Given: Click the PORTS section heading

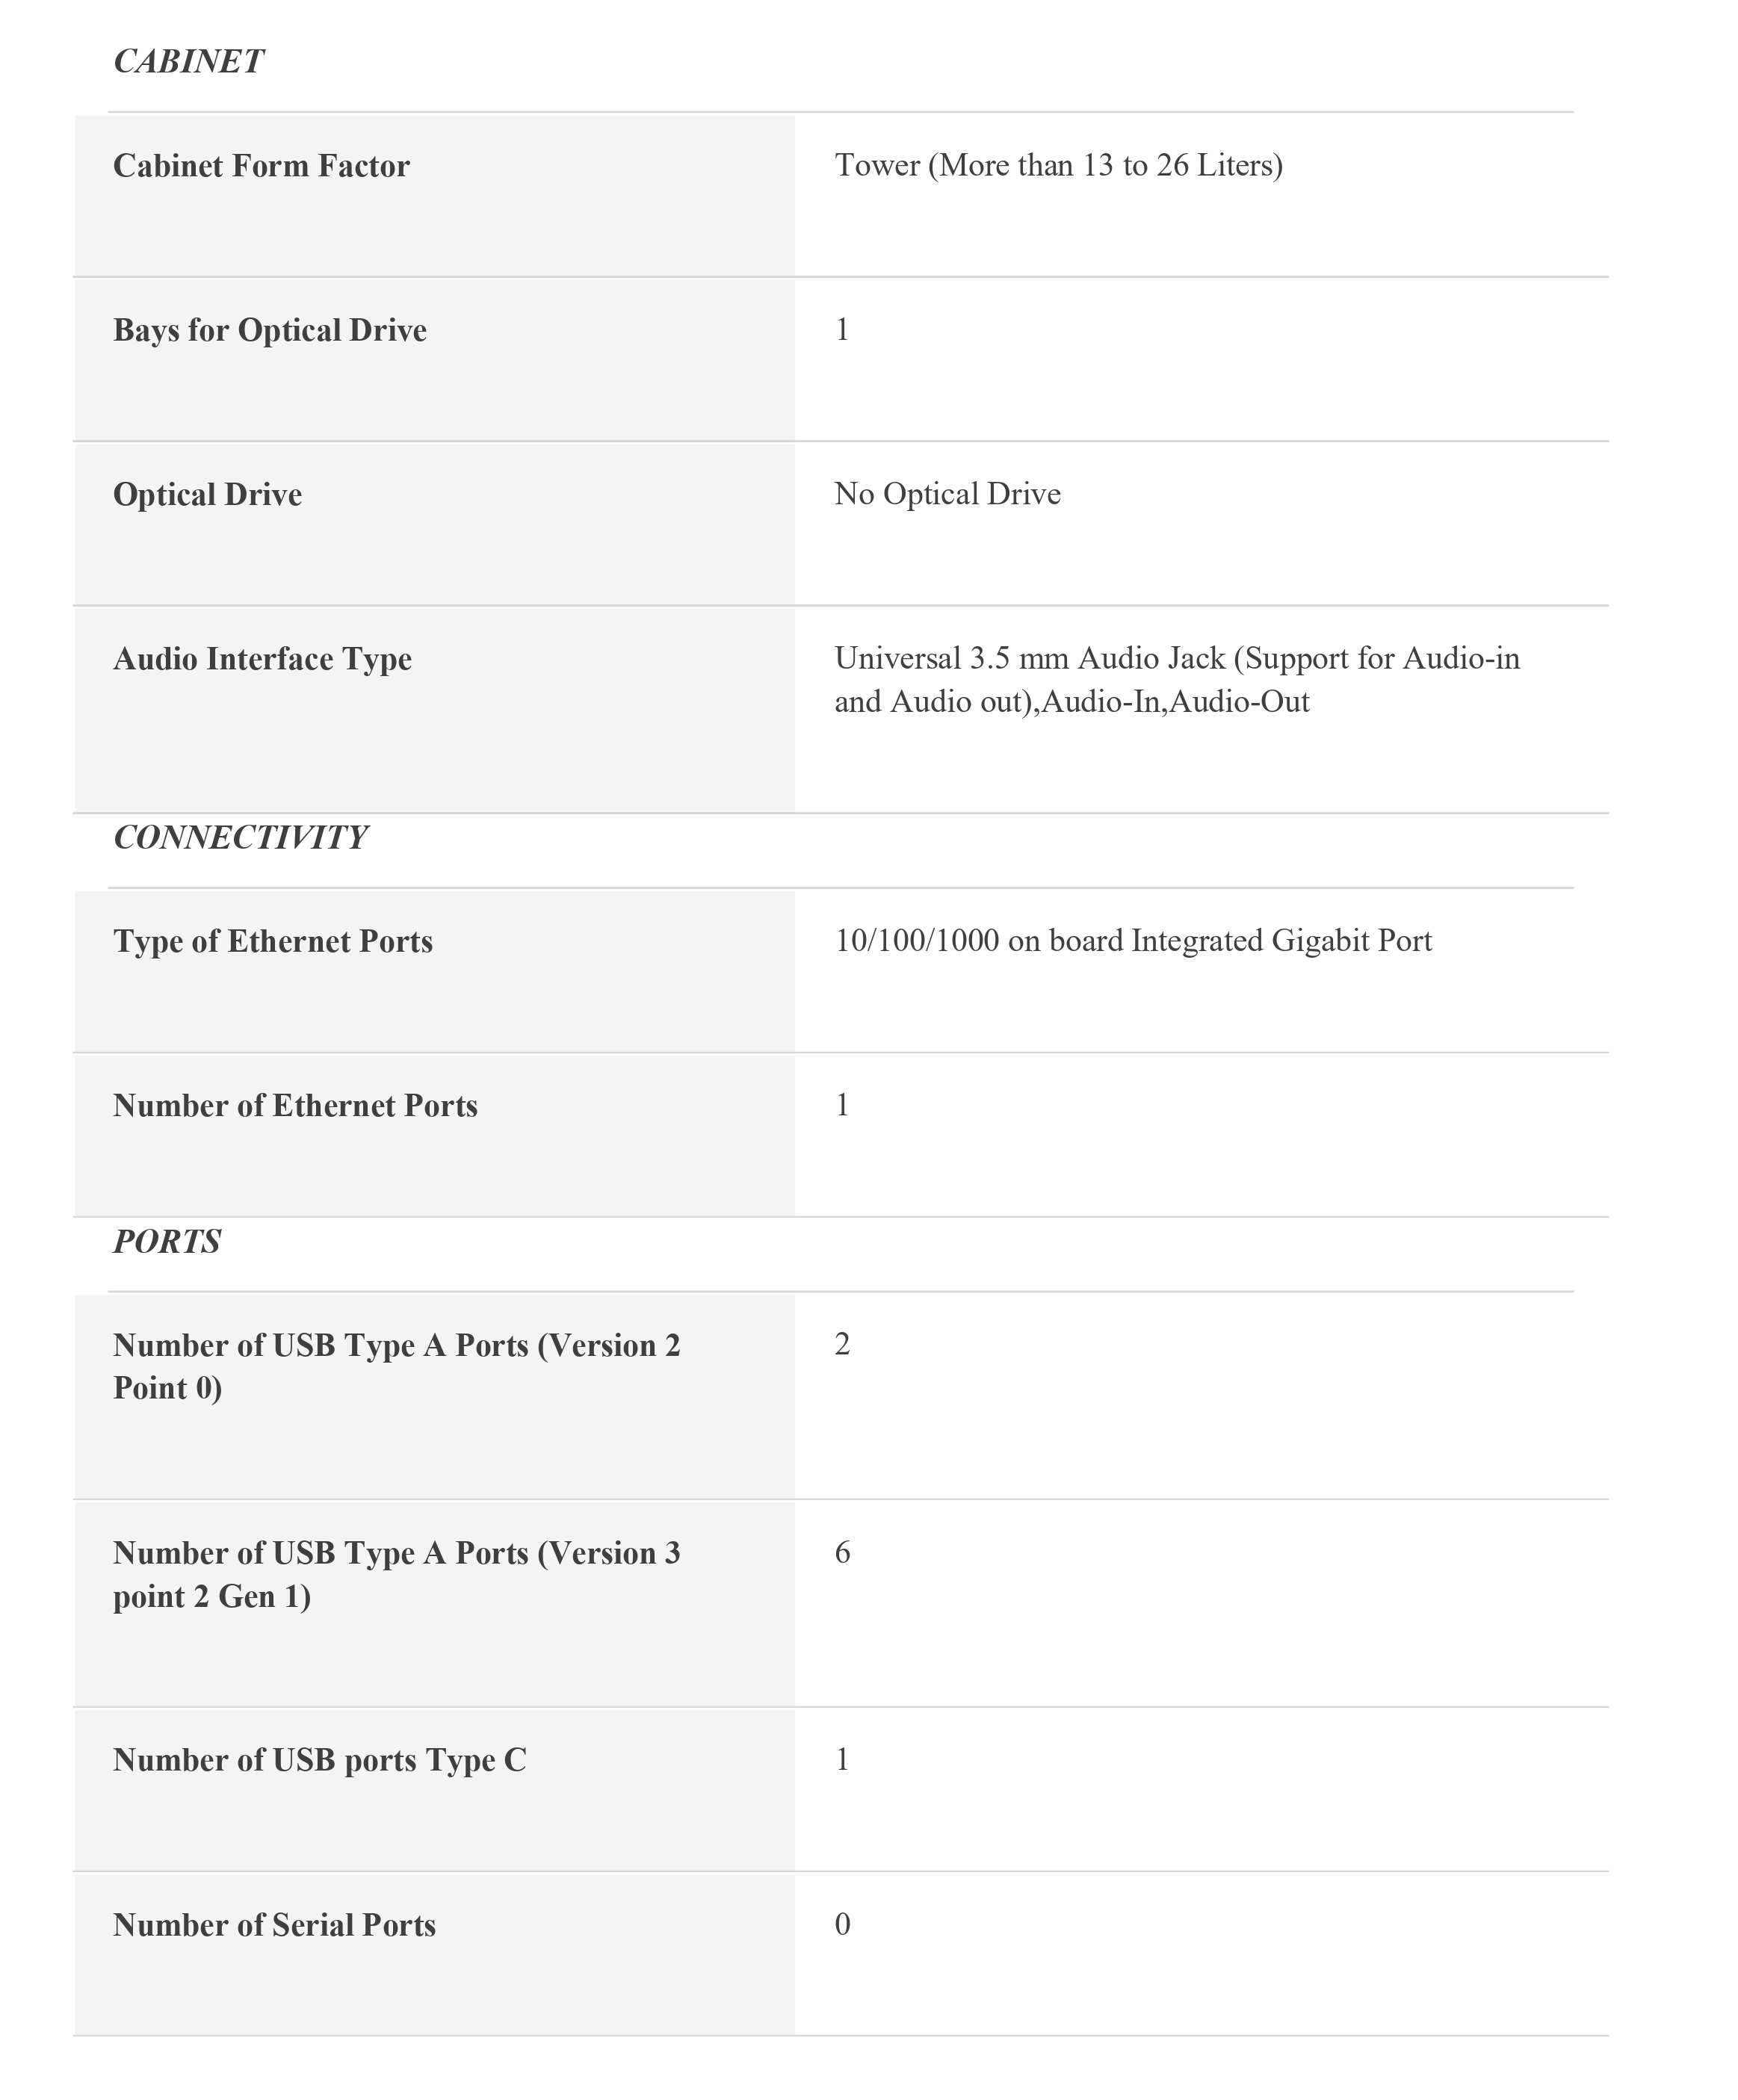Looking at the screenshot, I should click(x=167, y=1241).
